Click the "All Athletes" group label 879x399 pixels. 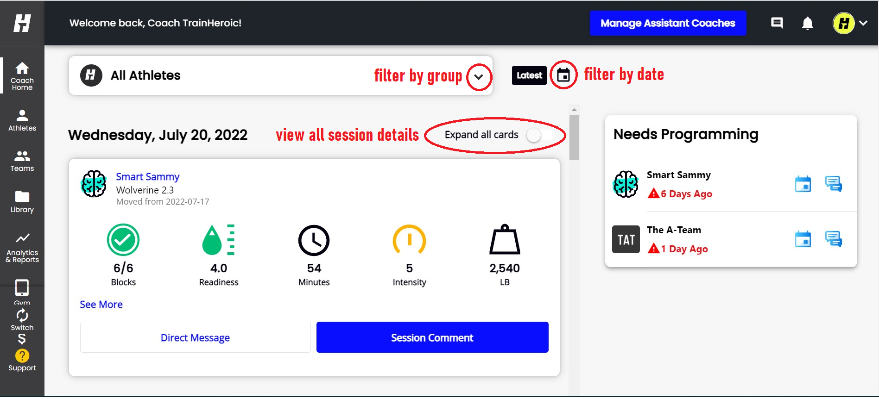click(145, 75)
